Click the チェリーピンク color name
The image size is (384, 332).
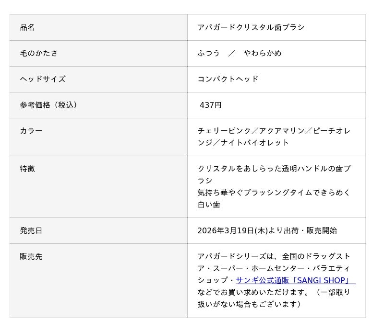(x=224, y=131)
